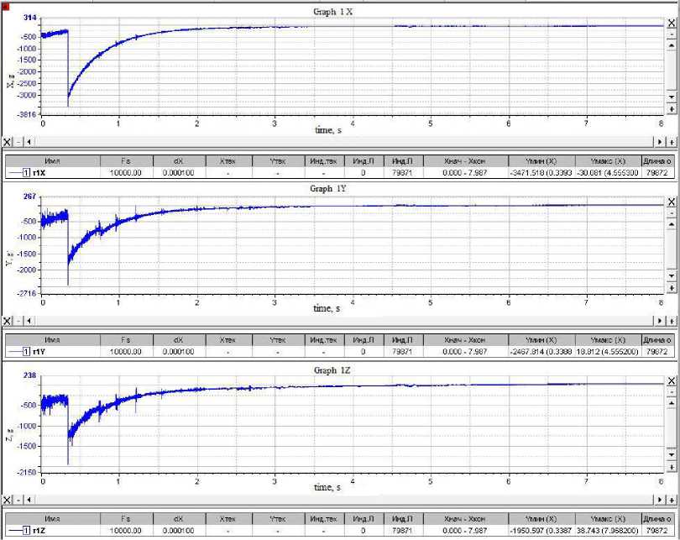Click the 'Fs' column header in r1X table
This screenshot has height=540, width=680.
(x=126, y=161)
